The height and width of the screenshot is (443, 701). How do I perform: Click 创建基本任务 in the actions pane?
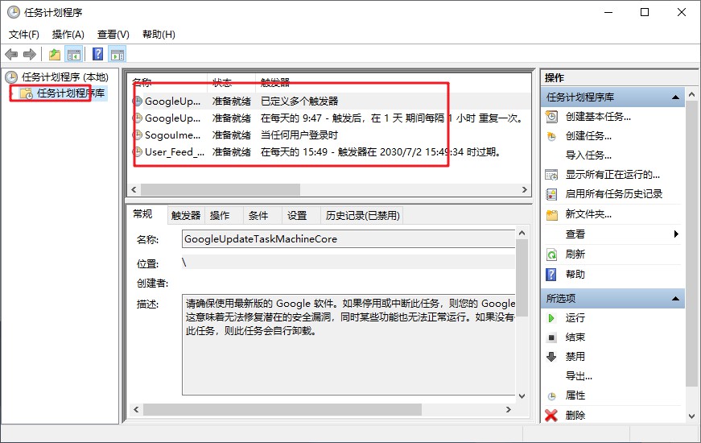click(x=597, y=117)
